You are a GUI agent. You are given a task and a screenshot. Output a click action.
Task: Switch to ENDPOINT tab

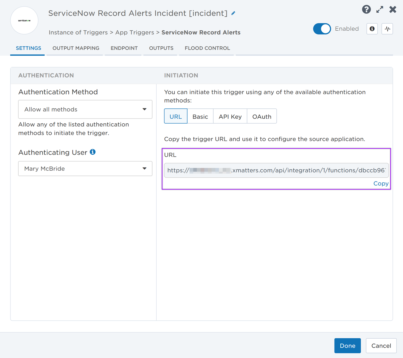point(124,48)
